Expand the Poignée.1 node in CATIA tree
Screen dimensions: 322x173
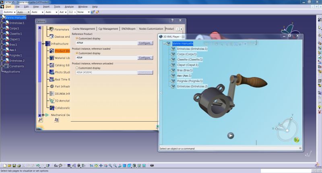tap(2, 55)
